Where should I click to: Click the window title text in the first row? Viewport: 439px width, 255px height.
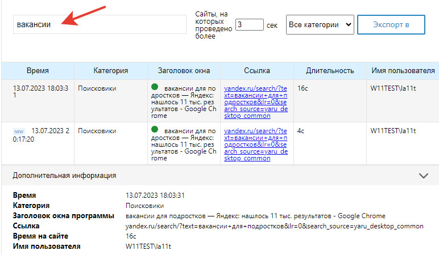[x=184, y=102]
